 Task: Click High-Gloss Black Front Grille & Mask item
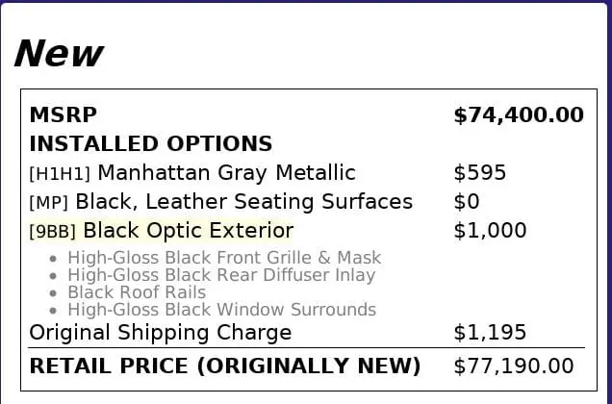(224, 258)
